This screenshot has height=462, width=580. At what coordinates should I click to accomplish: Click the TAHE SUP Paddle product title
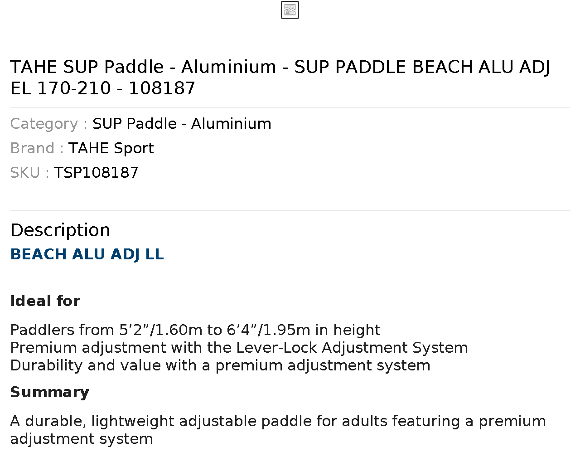pos(280,78)
